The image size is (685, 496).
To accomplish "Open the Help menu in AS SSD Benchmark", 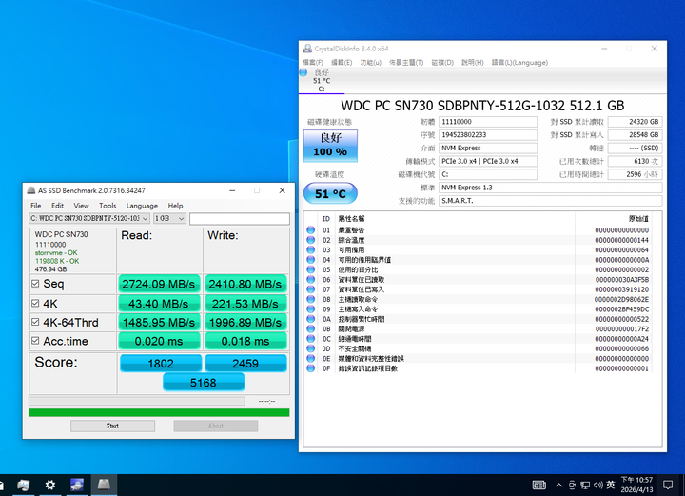I will click(x=176, y=206).
